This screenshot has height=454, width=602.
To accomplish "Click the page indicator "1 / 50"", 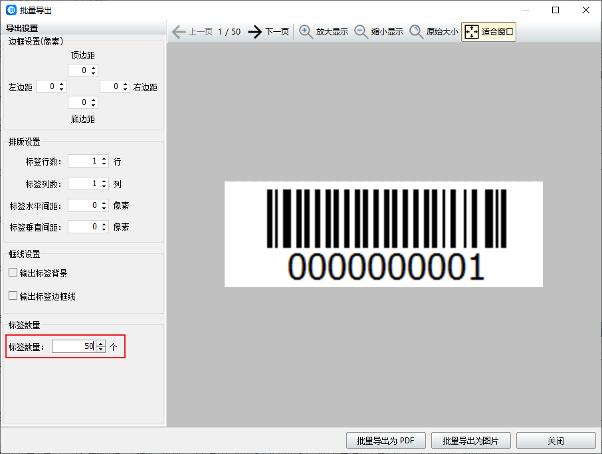I will click(x=229, y=31).
